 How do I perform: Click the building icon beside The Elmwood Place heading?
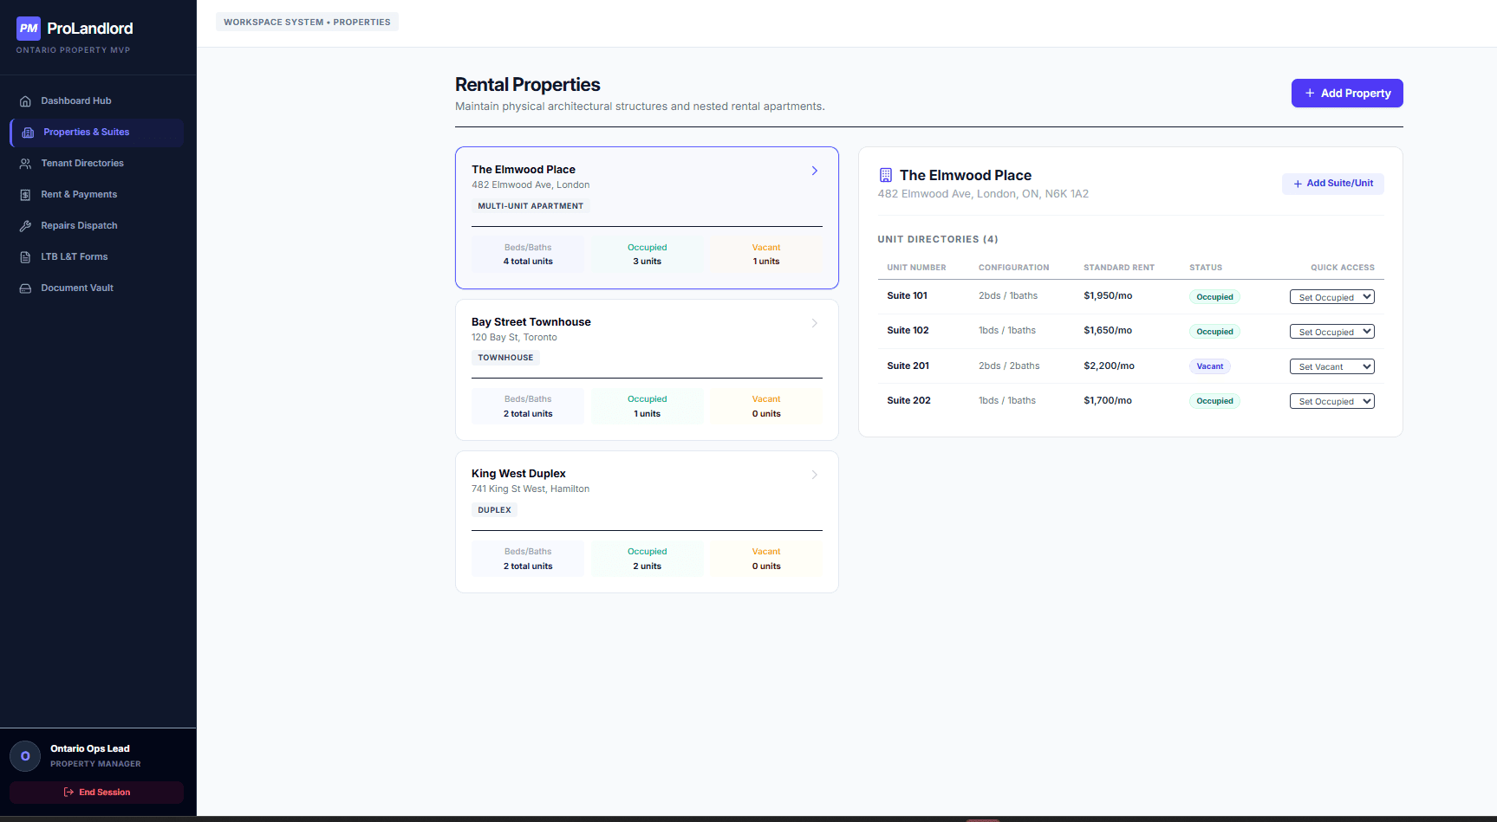pos(885,175)
